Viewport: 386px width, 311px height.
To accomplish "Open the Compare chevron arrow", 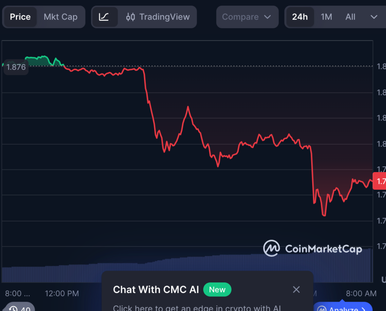I will [267, 17].
